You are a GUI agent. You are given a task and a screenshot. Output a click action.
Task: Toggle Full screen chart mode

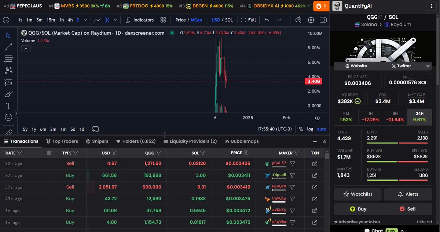click(248, 20)
